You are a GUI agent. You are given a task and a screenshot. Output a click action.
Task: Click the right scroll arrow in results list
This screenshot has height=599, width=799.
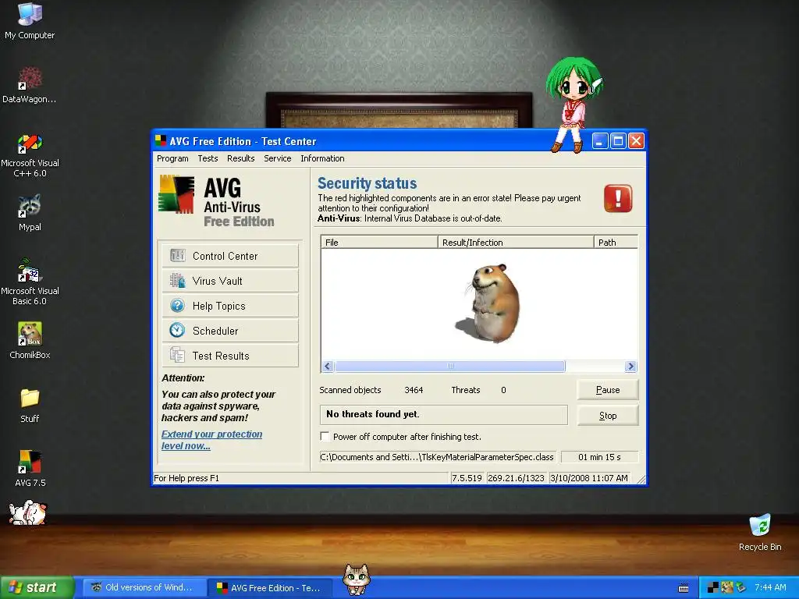630,367
